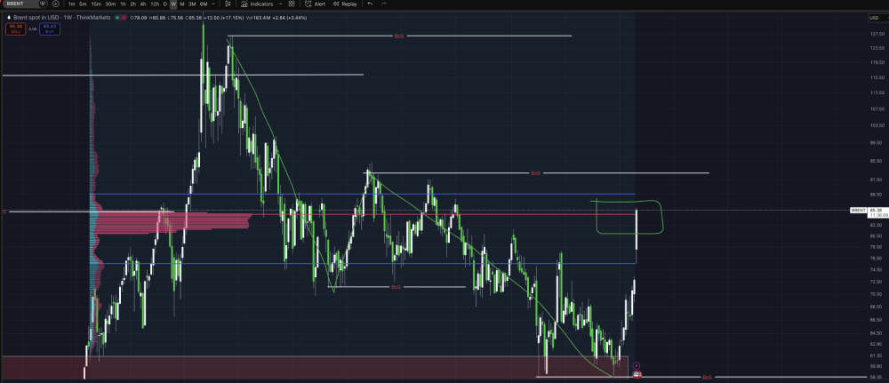
Task: Open the US flag economic event icon
Action: coord(637,374)
